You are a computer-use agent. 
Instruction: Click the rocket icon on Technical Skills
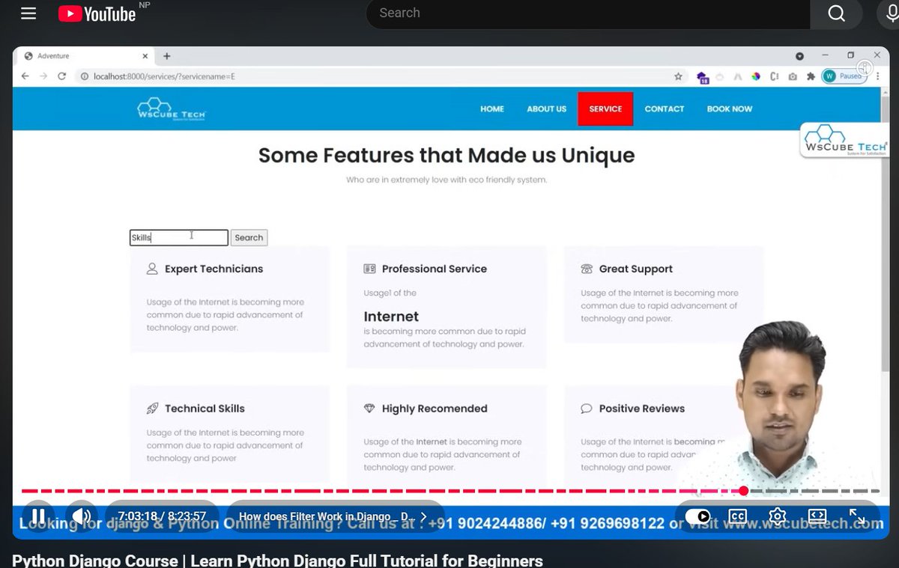pos(152,409)
